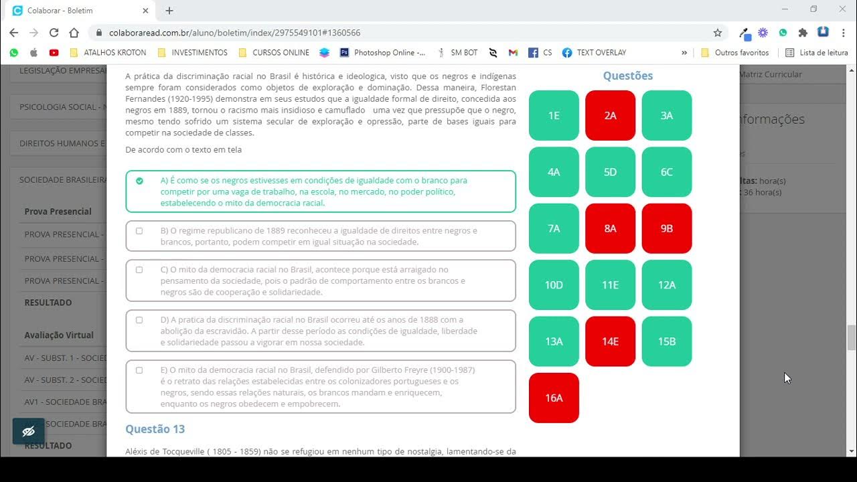This screenshot has height=482, width=857.
Task: Open the SM BOT bookmark
Action: (457, 52)
